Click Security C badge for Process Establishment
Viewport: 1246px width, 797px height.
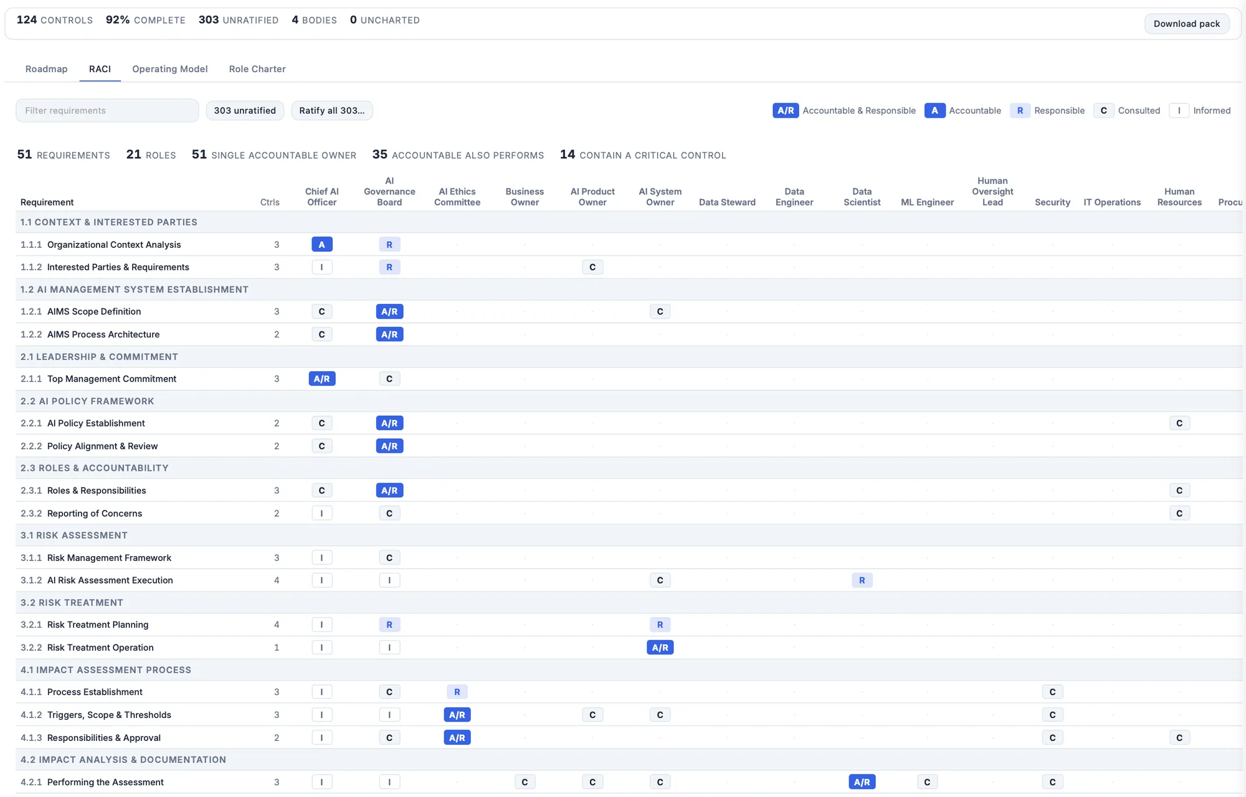(x=1052, y=692)
